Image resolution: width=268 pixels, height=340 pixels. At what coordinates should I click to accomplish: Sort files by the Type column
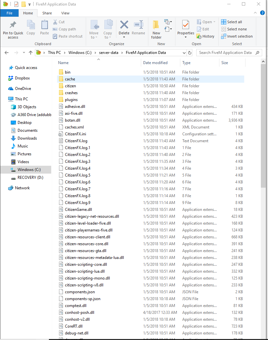pyautogui.click(x=200, y=63)
